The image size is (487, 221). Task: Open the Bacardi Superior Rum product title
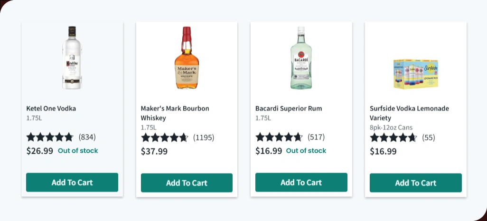(x=289, y=108)
